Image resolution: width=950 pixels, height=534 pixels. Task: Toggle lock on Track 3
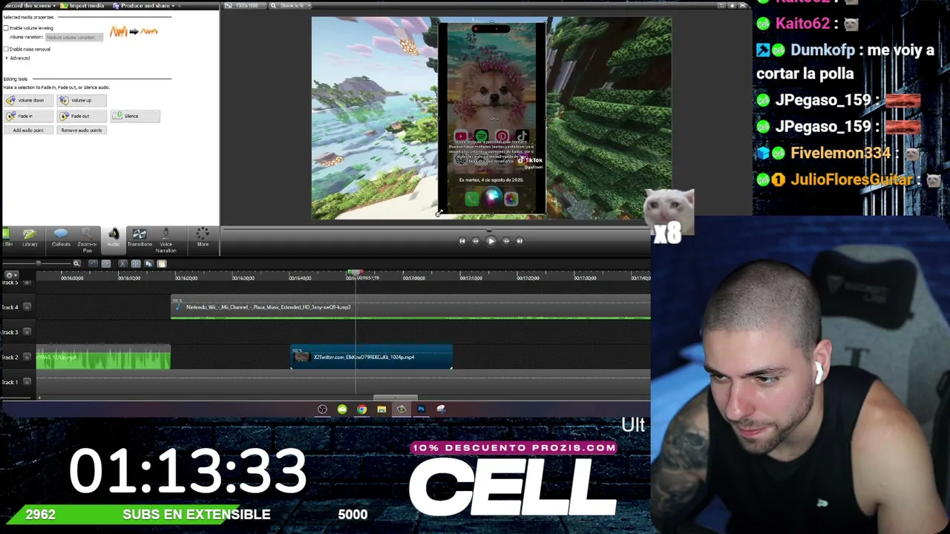pos(27,332)
